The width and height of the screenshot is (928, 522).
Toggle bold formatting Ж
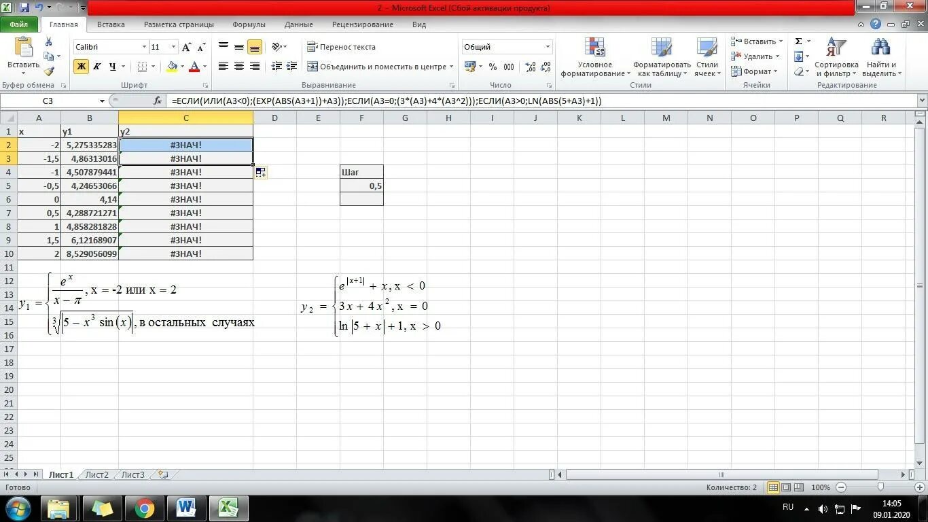[81, 67]
